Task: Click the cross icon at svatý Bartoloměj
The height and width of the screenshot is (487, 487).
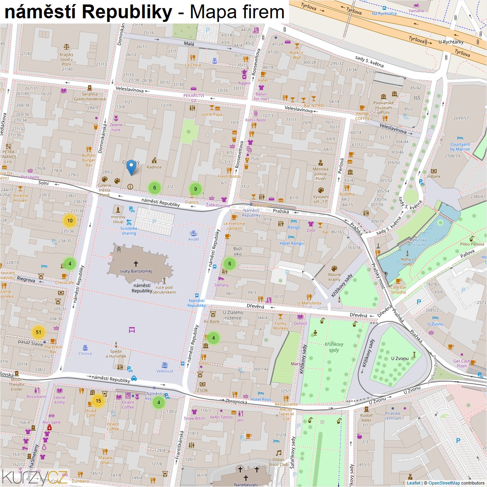Action: click(x=136, y=264)
